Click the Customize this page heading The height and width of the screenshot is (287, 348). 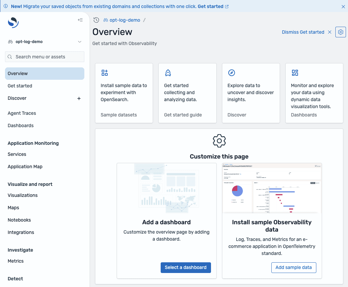pos(219,157)
